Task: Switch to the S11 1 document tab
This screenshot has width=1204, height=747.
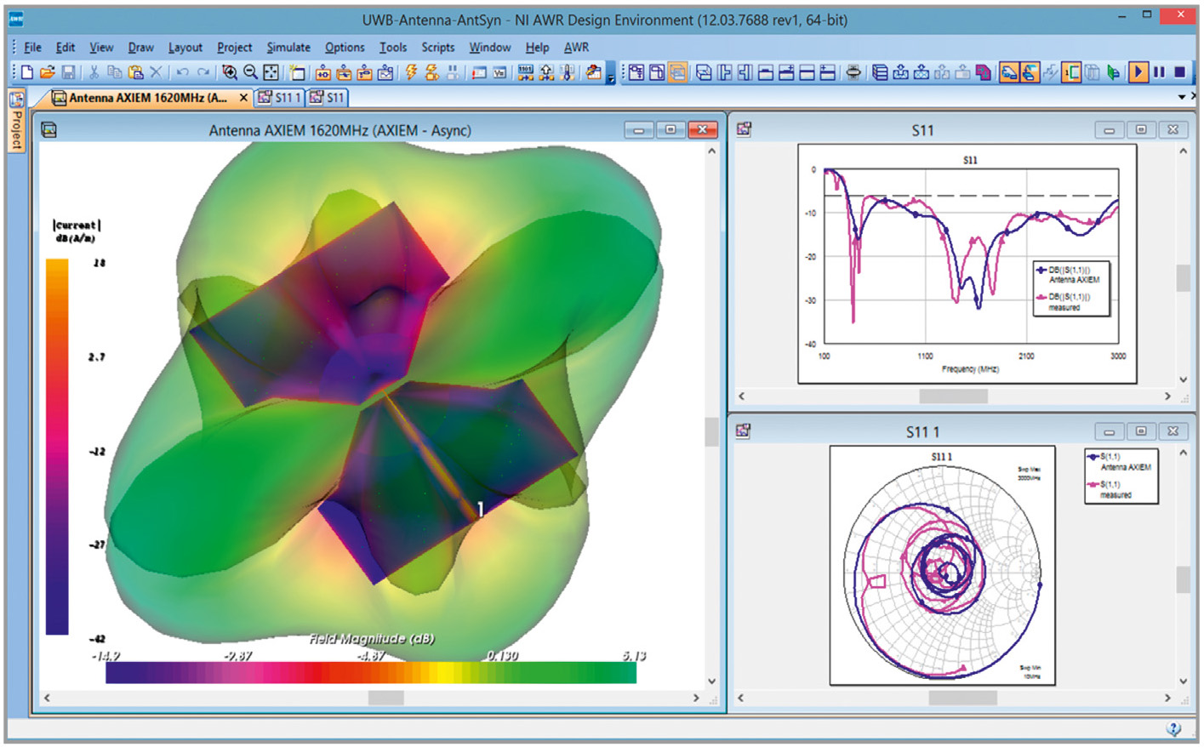Action: (280, 98)
